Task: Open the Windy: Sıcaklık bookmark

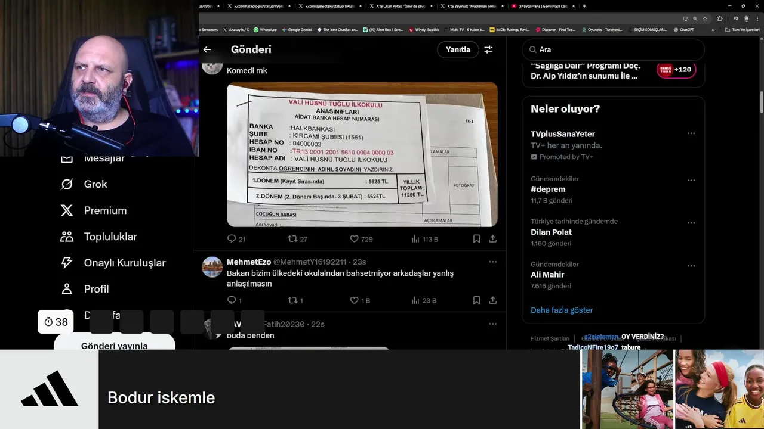Action: 423,29
